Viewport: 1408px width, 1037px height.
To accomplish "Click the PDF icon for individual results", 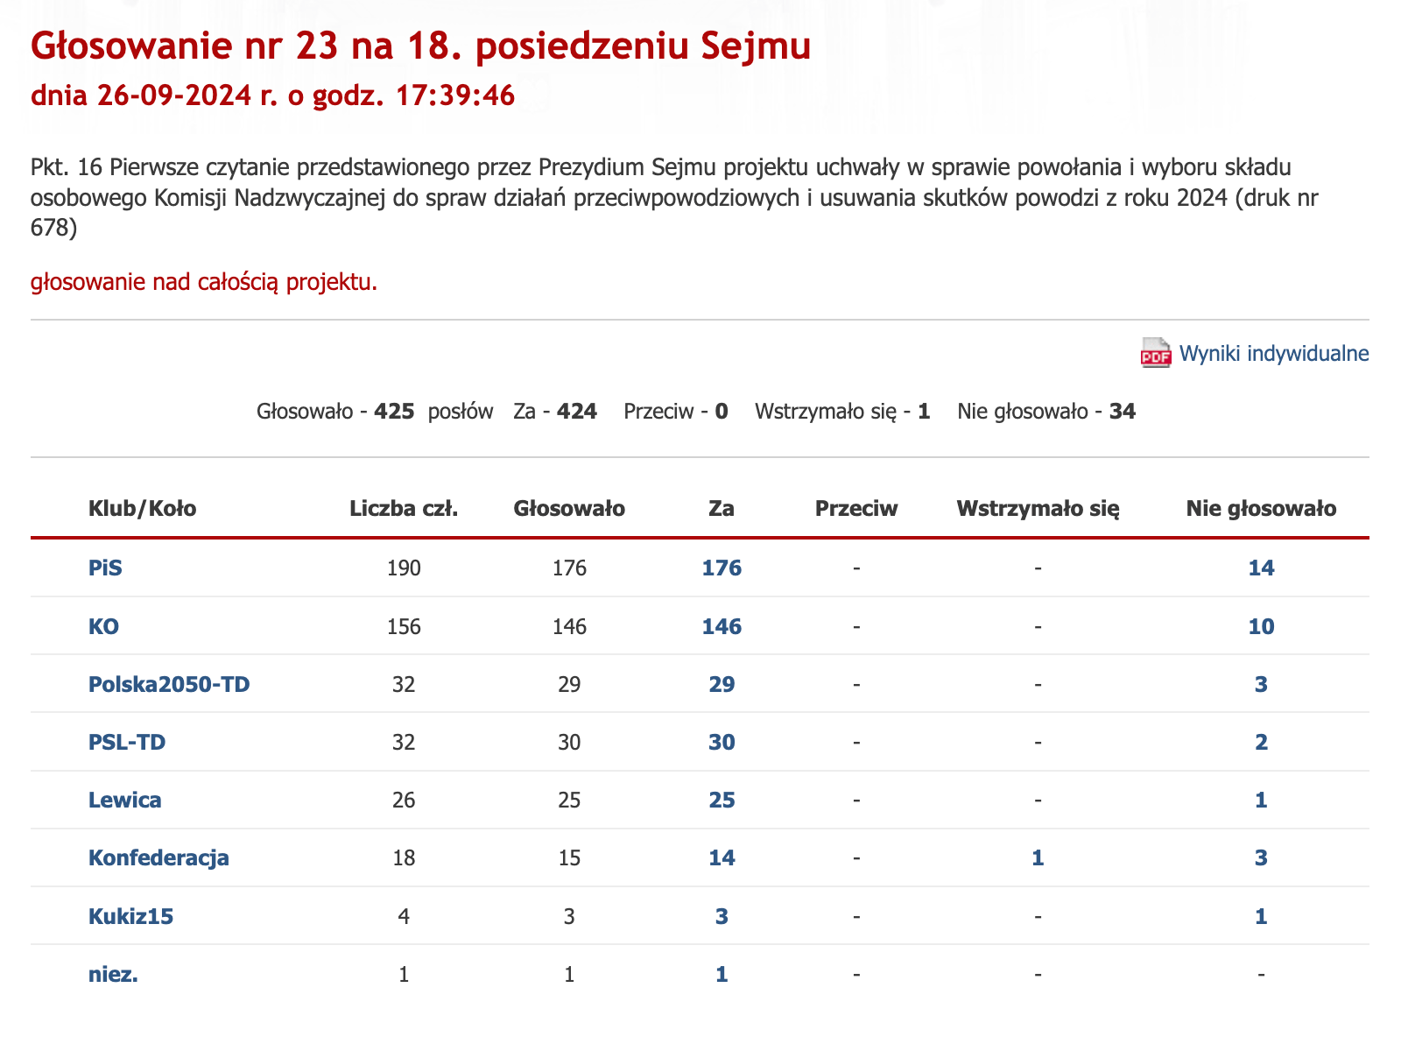I will [1155, 353].
